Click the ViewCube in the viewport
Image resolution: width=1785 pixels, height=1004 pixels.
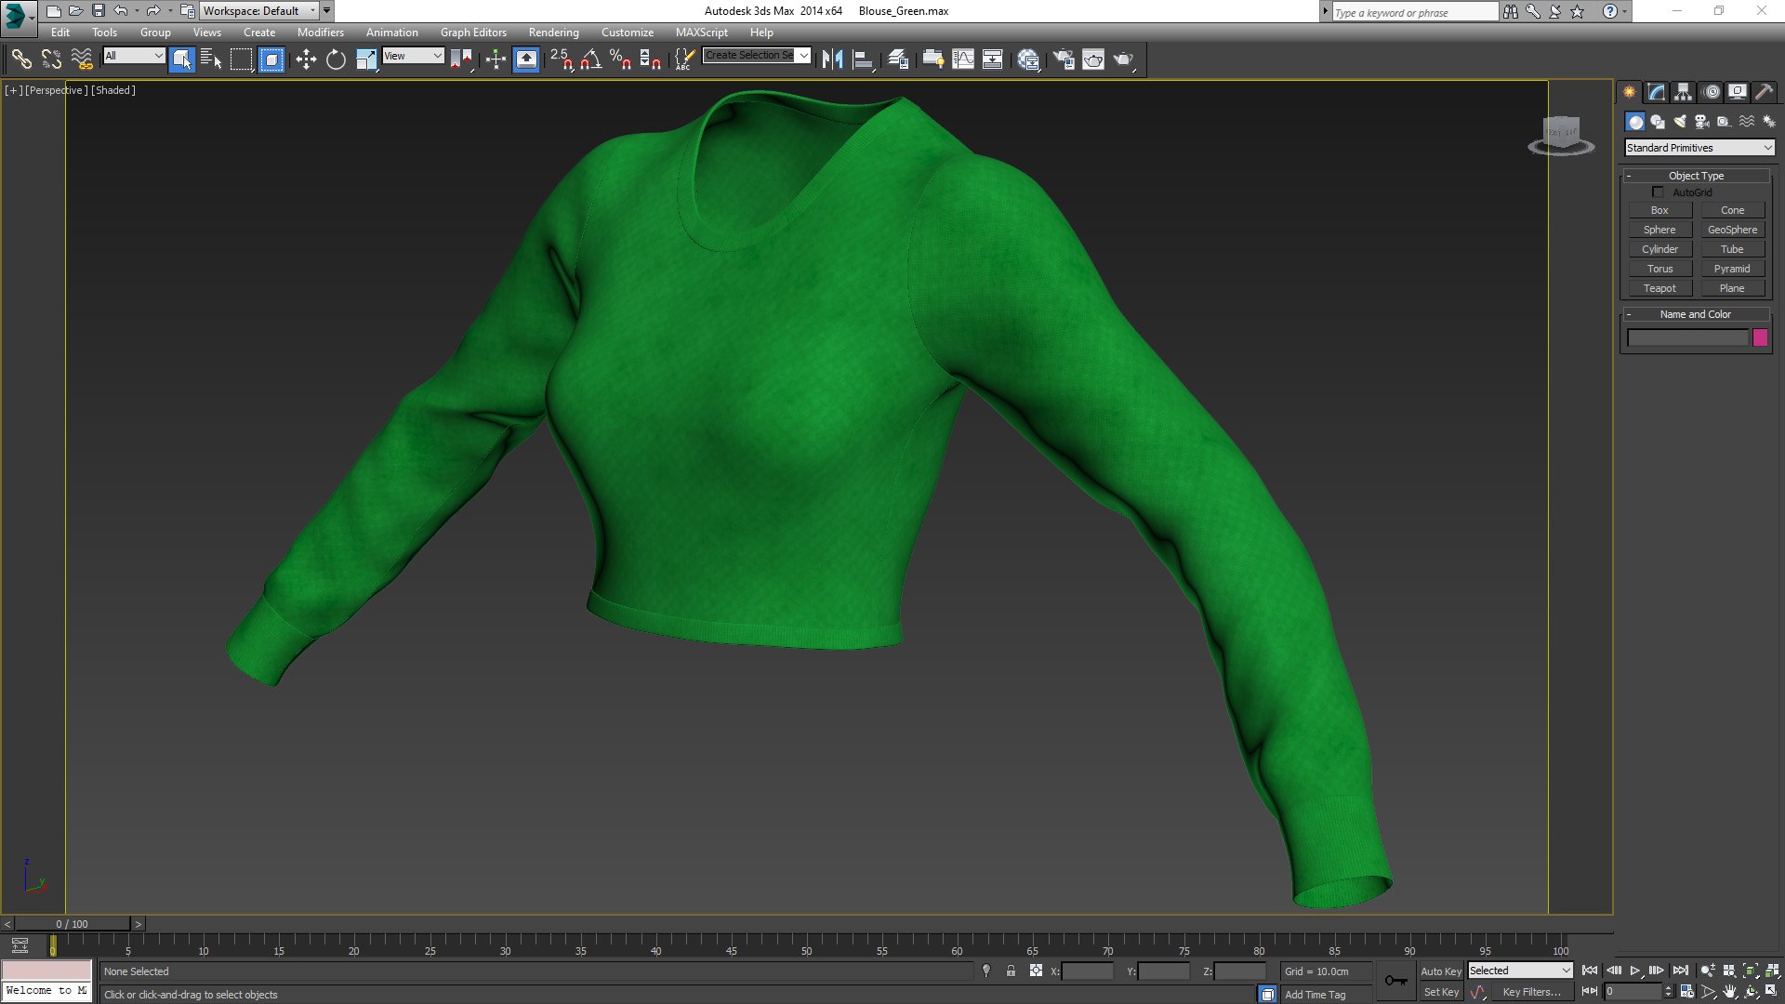pos(1561,135)
